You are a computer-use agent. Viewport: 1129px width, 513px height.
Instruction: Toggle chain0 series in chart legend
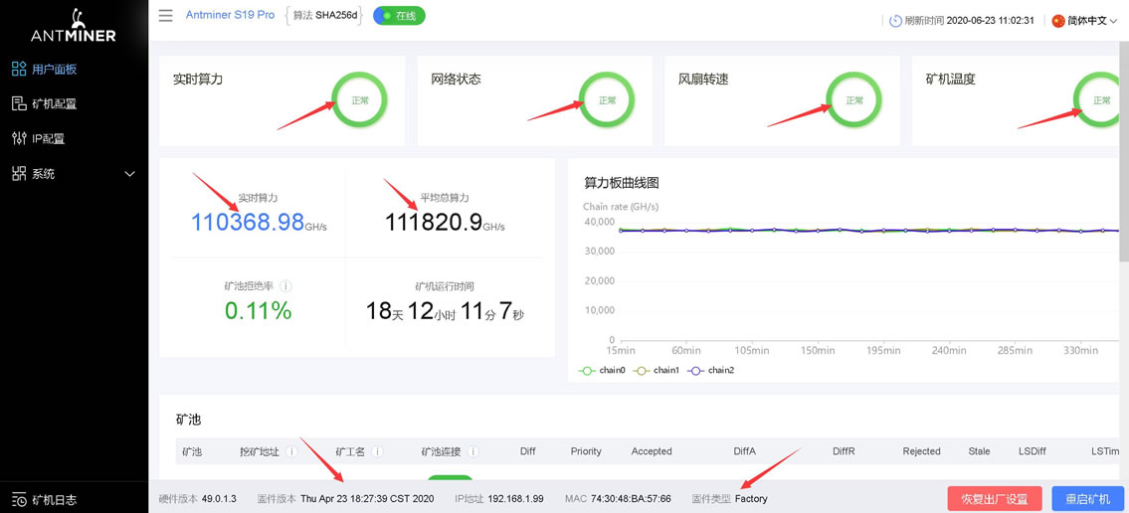point(602,371)
